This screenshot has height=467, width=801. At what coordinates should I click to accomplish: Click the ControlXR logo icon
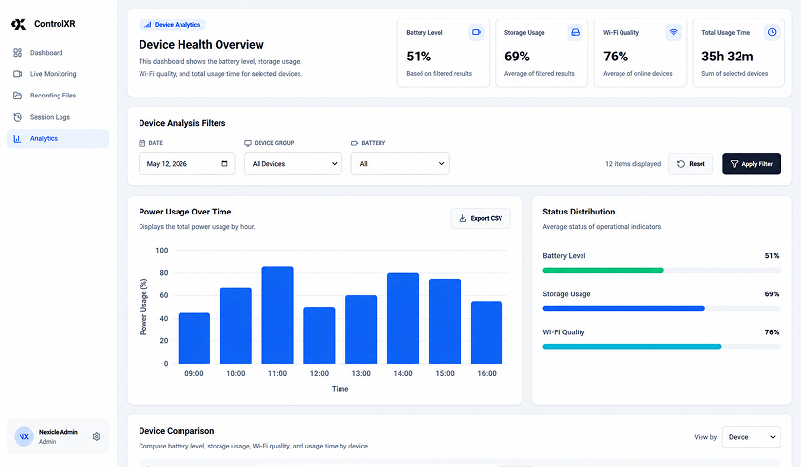tap(19, 24)
